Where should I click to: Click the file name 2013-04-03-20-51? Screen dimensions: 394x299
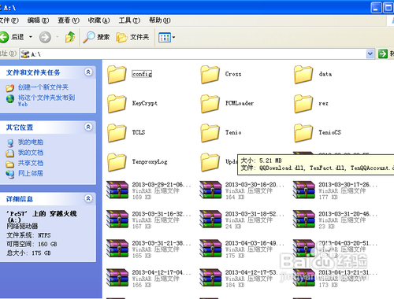pyautogui.click(x=348, y=243)
